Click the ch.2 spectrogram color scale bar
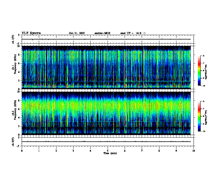This screenshot has width=218, height=169. click(x=199, y=116)
